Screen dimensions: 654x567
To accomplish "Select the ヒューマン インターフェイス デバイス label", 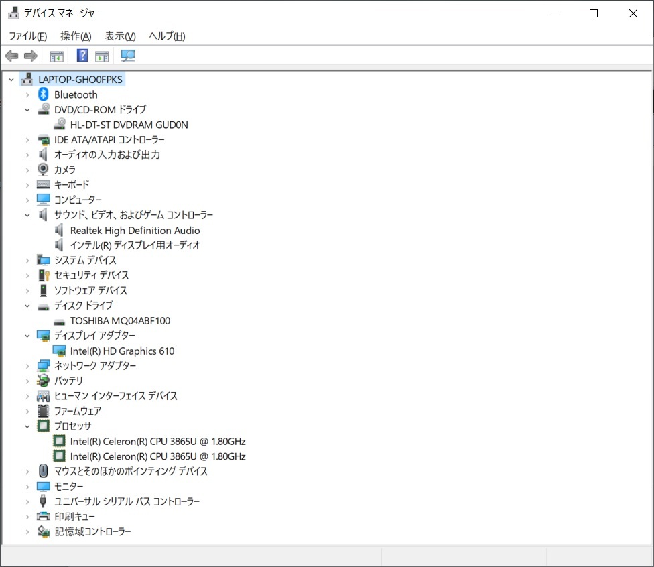I will click(115, 396).
